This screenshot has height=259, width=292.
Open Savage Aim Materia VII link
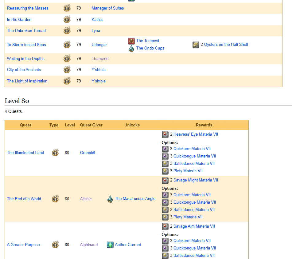[x=194, y=226]
